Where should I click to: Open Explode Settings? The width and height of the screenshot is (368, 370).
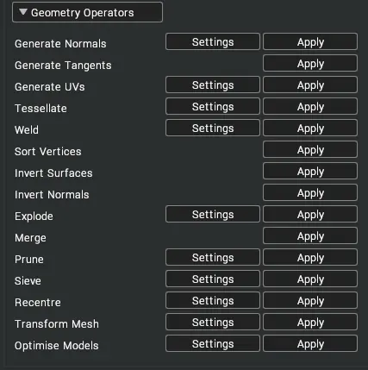coord(213,214)
